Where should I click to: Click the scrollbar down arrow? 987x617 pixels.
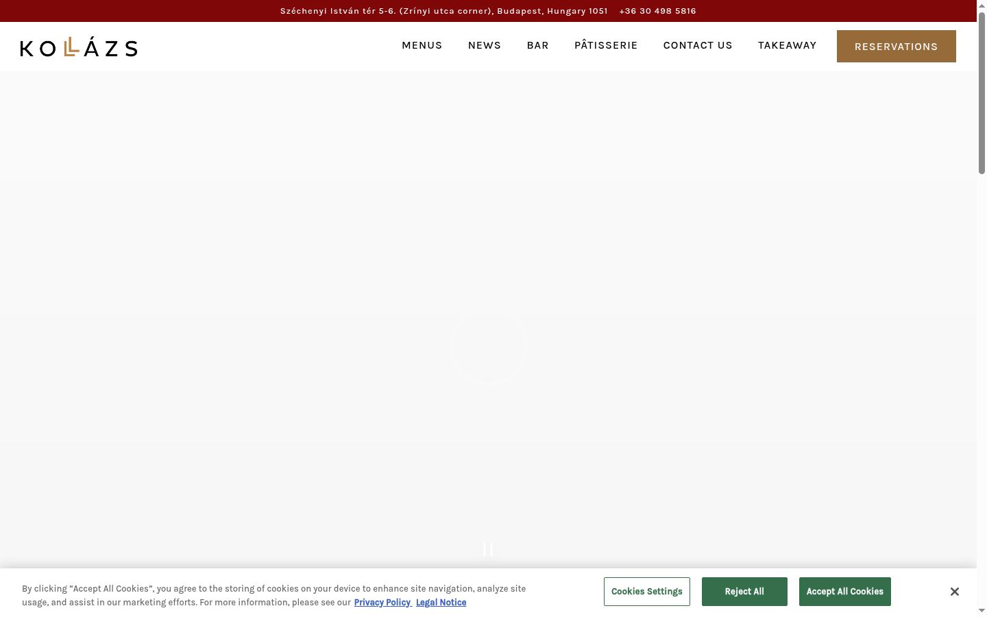[x=982, y=611]
